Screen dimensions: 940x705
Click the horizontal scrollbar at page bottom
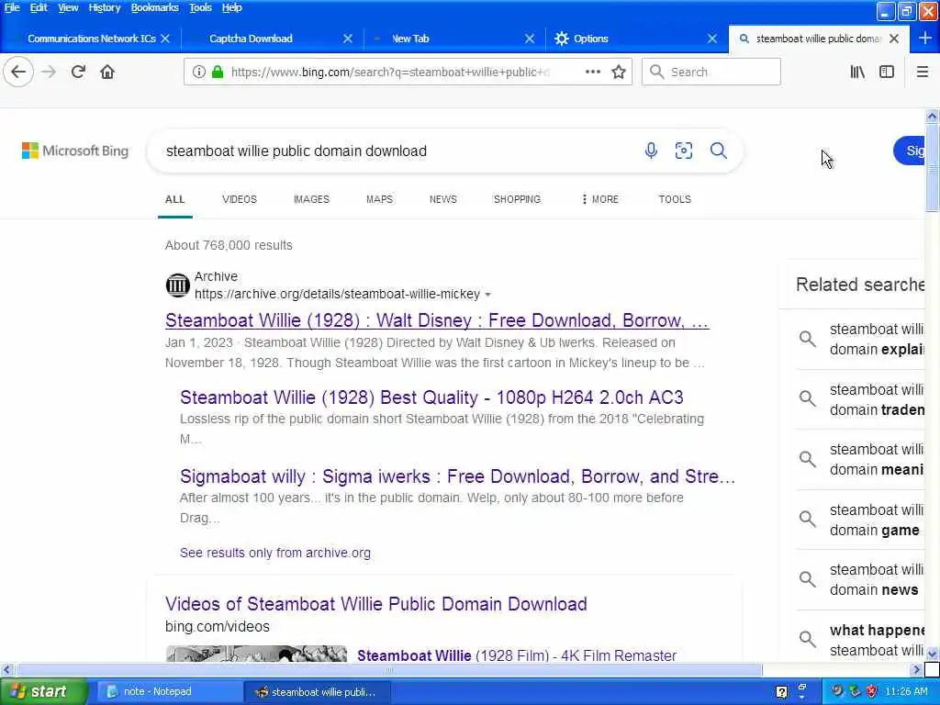[x=389, y=669]
